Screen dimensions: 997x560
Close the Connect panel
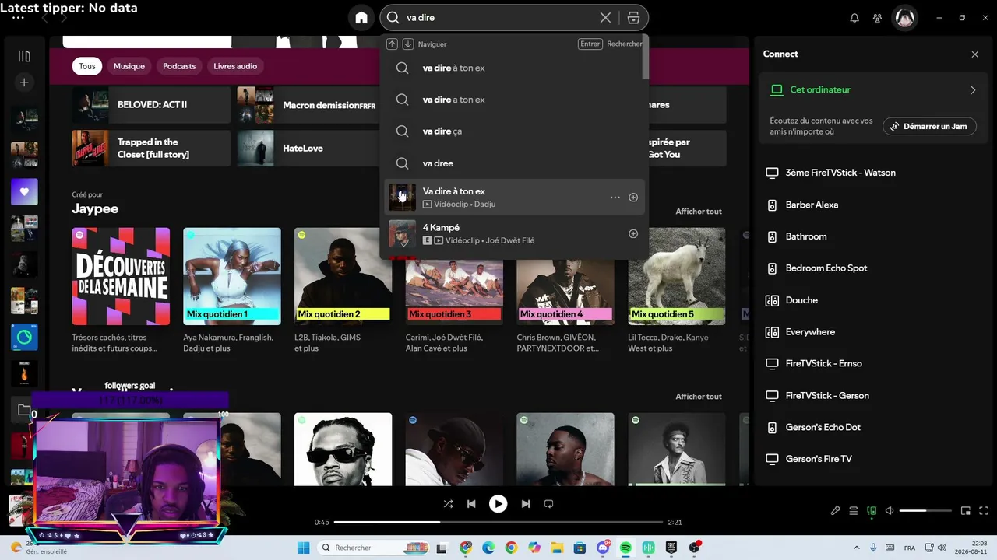(x=975, y=54)
